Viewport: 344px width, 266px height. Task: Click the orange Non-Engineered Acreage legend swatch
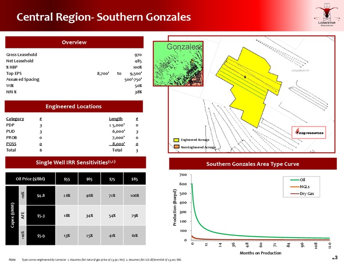click(x=176, y=147)
